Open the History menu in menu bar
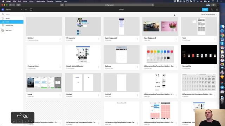 point(32,1)
